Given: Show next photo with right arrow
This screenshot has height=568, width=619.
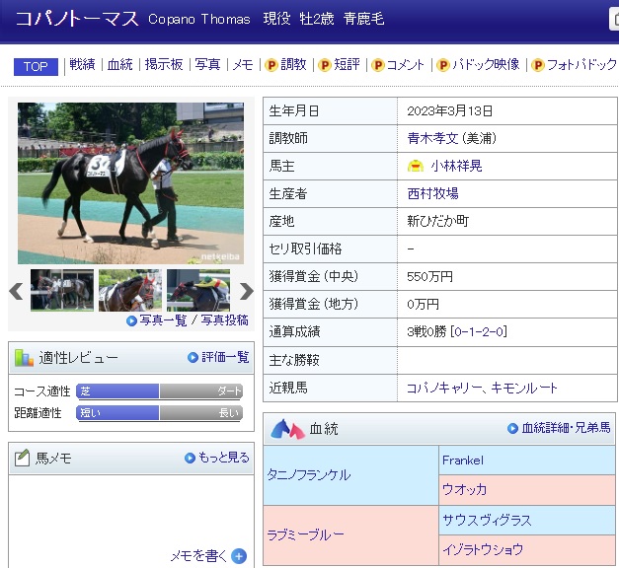Looking at the screenshot, I should [x=246, y=291].
